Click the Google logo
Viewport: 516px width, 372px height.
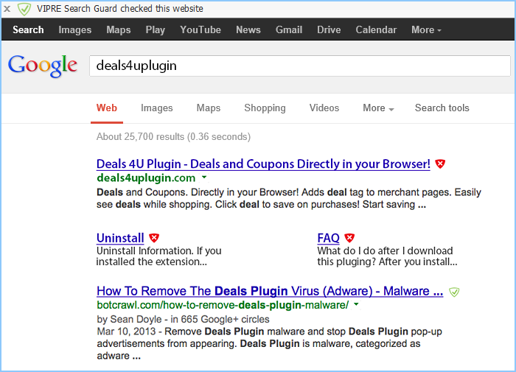(x=43, y=66)
